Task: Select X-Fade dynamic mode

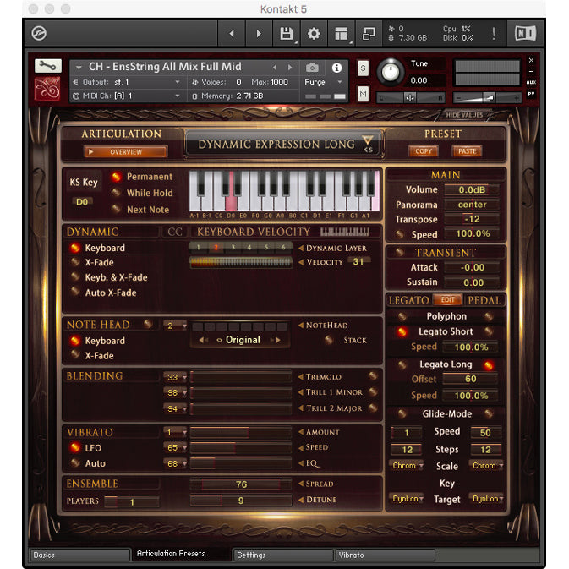Action: coord(75,261)
